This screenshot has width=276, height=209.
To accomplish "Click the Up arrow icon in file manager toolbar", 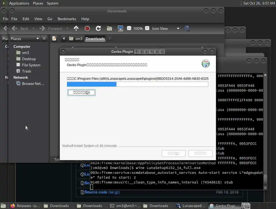I will tap(76, 28).
